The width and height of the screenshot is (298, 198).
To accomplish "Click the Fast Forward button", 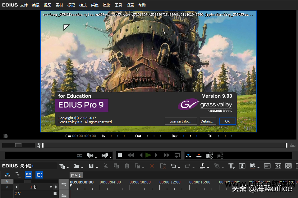I will pos(167,155).
